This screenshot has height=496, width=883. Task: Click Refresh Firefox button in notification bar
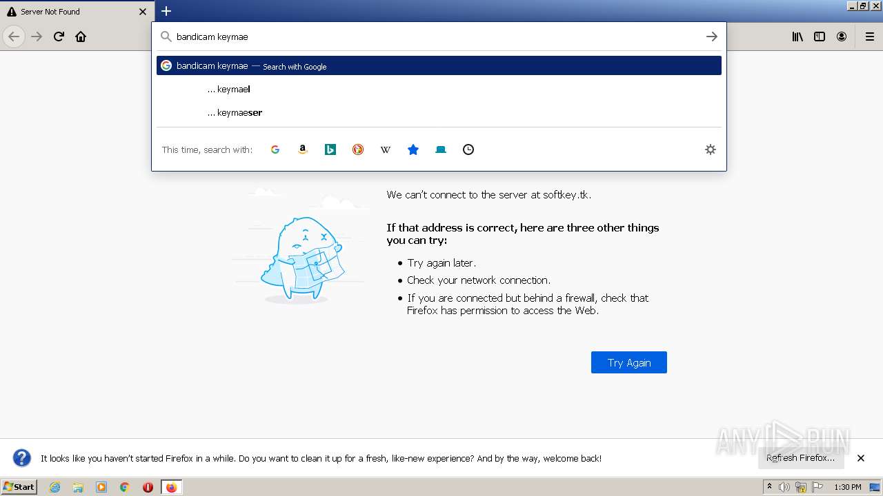(x=801, y=458)
